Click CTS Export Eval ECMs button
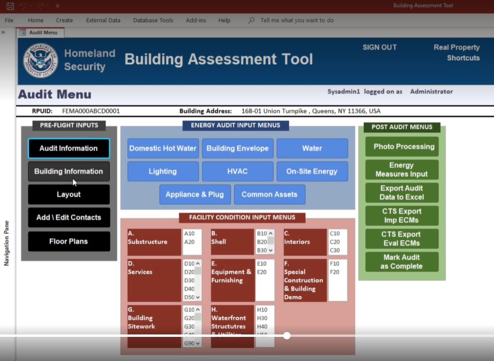 (402, 239)
